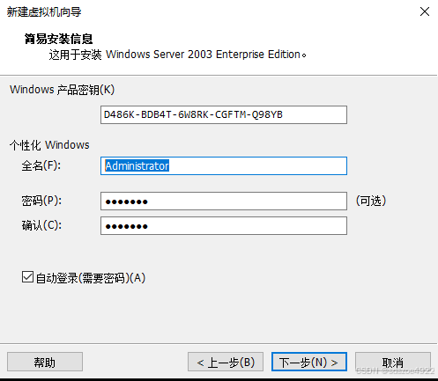Image resolution: width=438 pixels, height=381 pixels.
Task: Click the 全名(F): label
Action: point(41,165)
